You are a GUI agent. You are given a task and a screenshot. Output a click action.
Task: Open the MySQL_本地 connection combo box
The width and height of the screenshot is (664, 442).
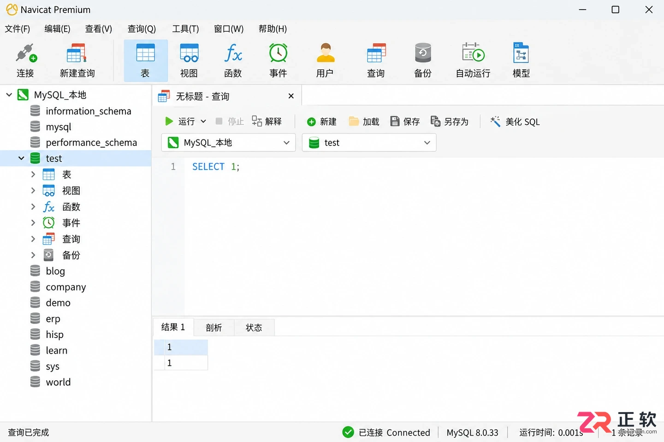(228, 143)
